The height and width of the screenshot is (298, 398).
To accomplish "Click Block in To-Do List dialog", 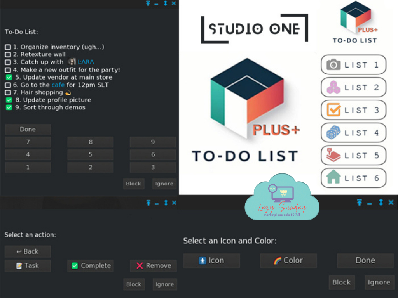I will [134, 184].
